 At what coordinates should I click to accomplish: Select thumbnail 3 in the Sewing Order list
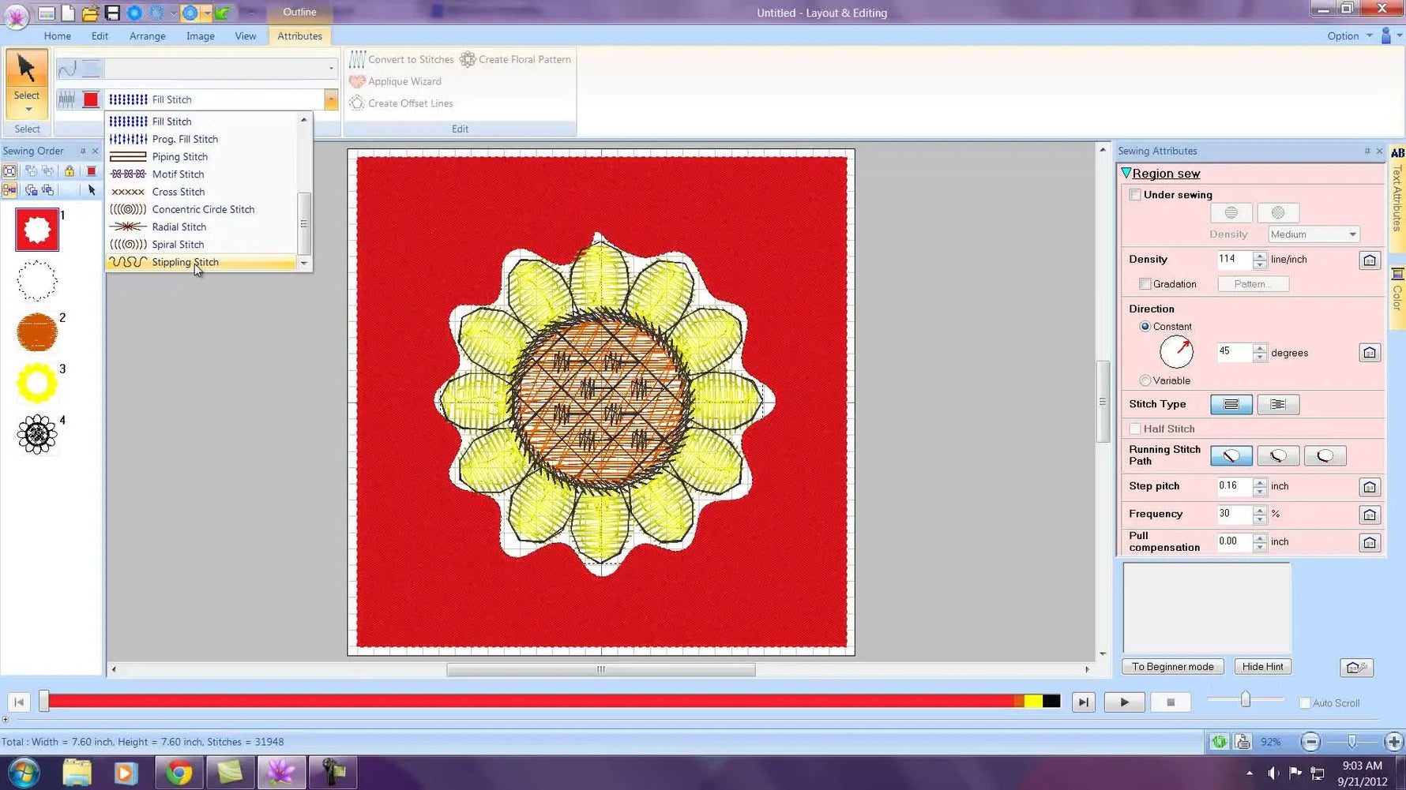click(36, 382)
